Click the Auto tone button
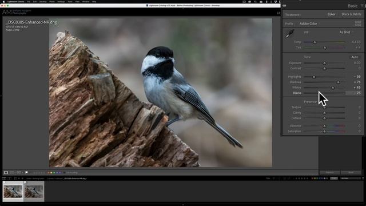The width and height of the screenshot is (366, 206). pos(355,57)
